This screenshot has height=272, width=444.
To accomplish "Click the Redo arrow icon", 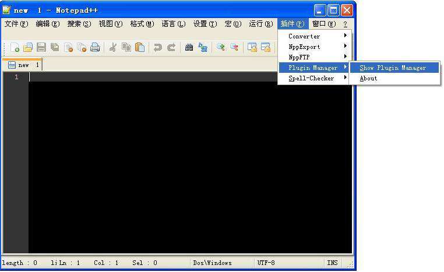I will [171, 47].
